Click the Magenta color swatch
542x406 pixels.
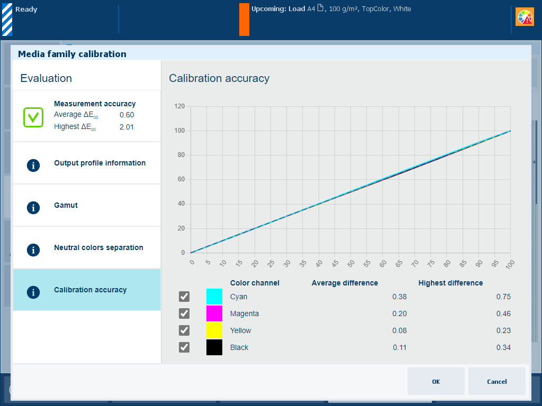pos(214,313)
